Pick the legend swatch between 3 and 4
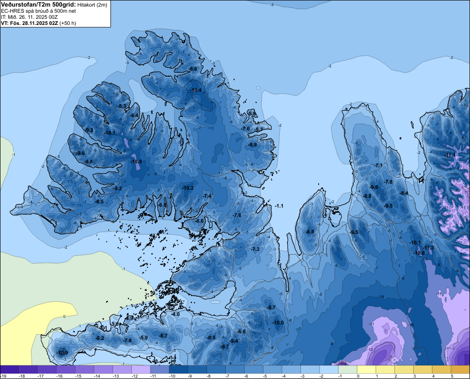 coord(423,370)
